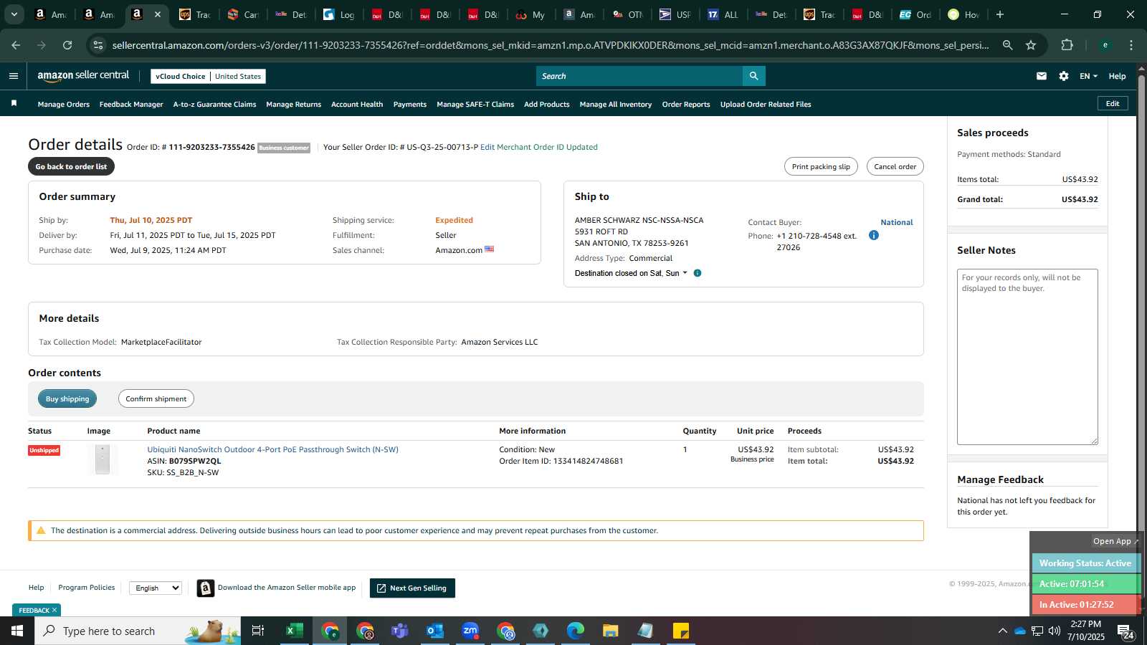Click the Windows Start button
The width and height of the screenshot is (1147, 645).
click(17, 631)
